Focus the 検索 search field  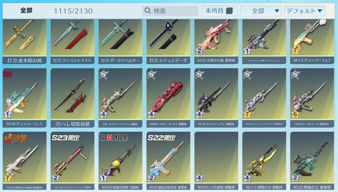[170, 11]
